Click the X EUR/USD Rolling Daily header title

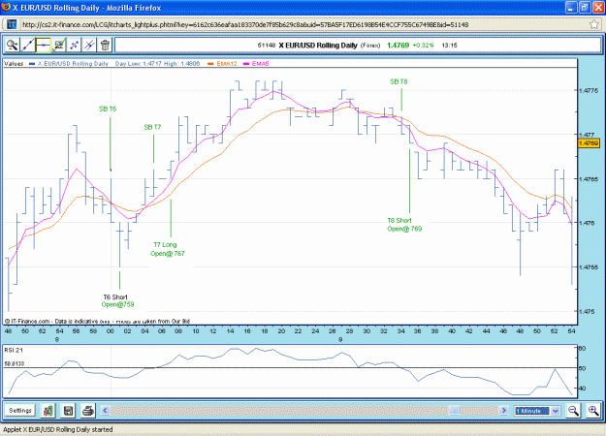[x=318, y=46]
